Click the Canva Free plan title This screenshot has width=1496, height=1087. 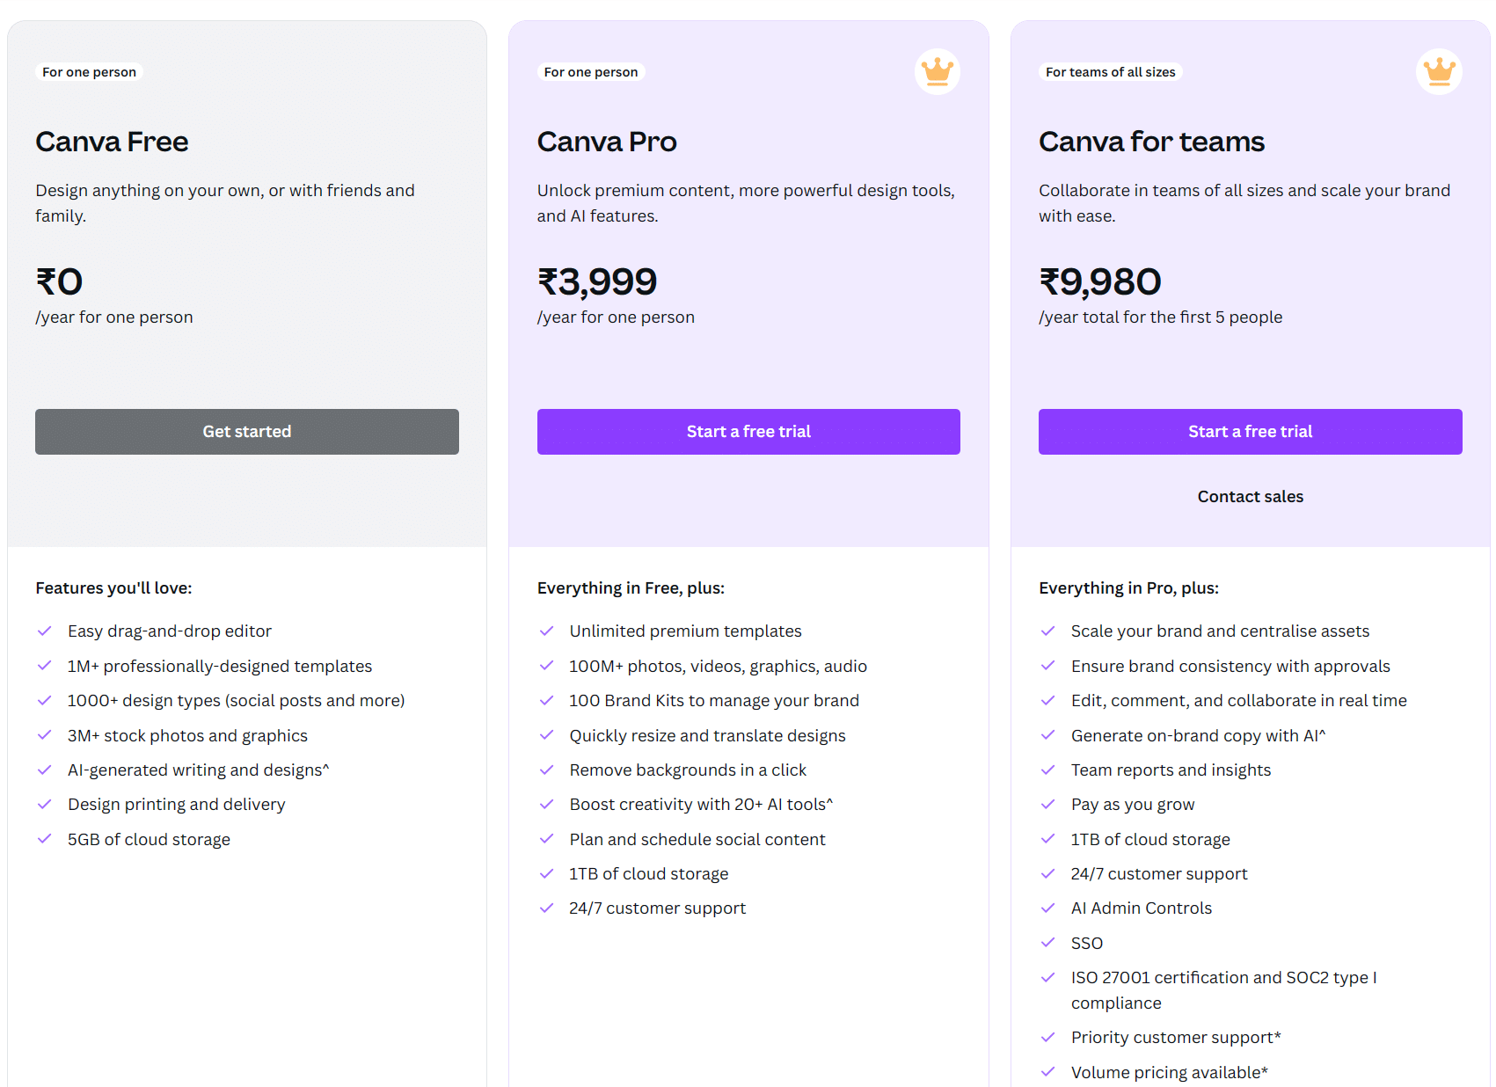point(112,142)
